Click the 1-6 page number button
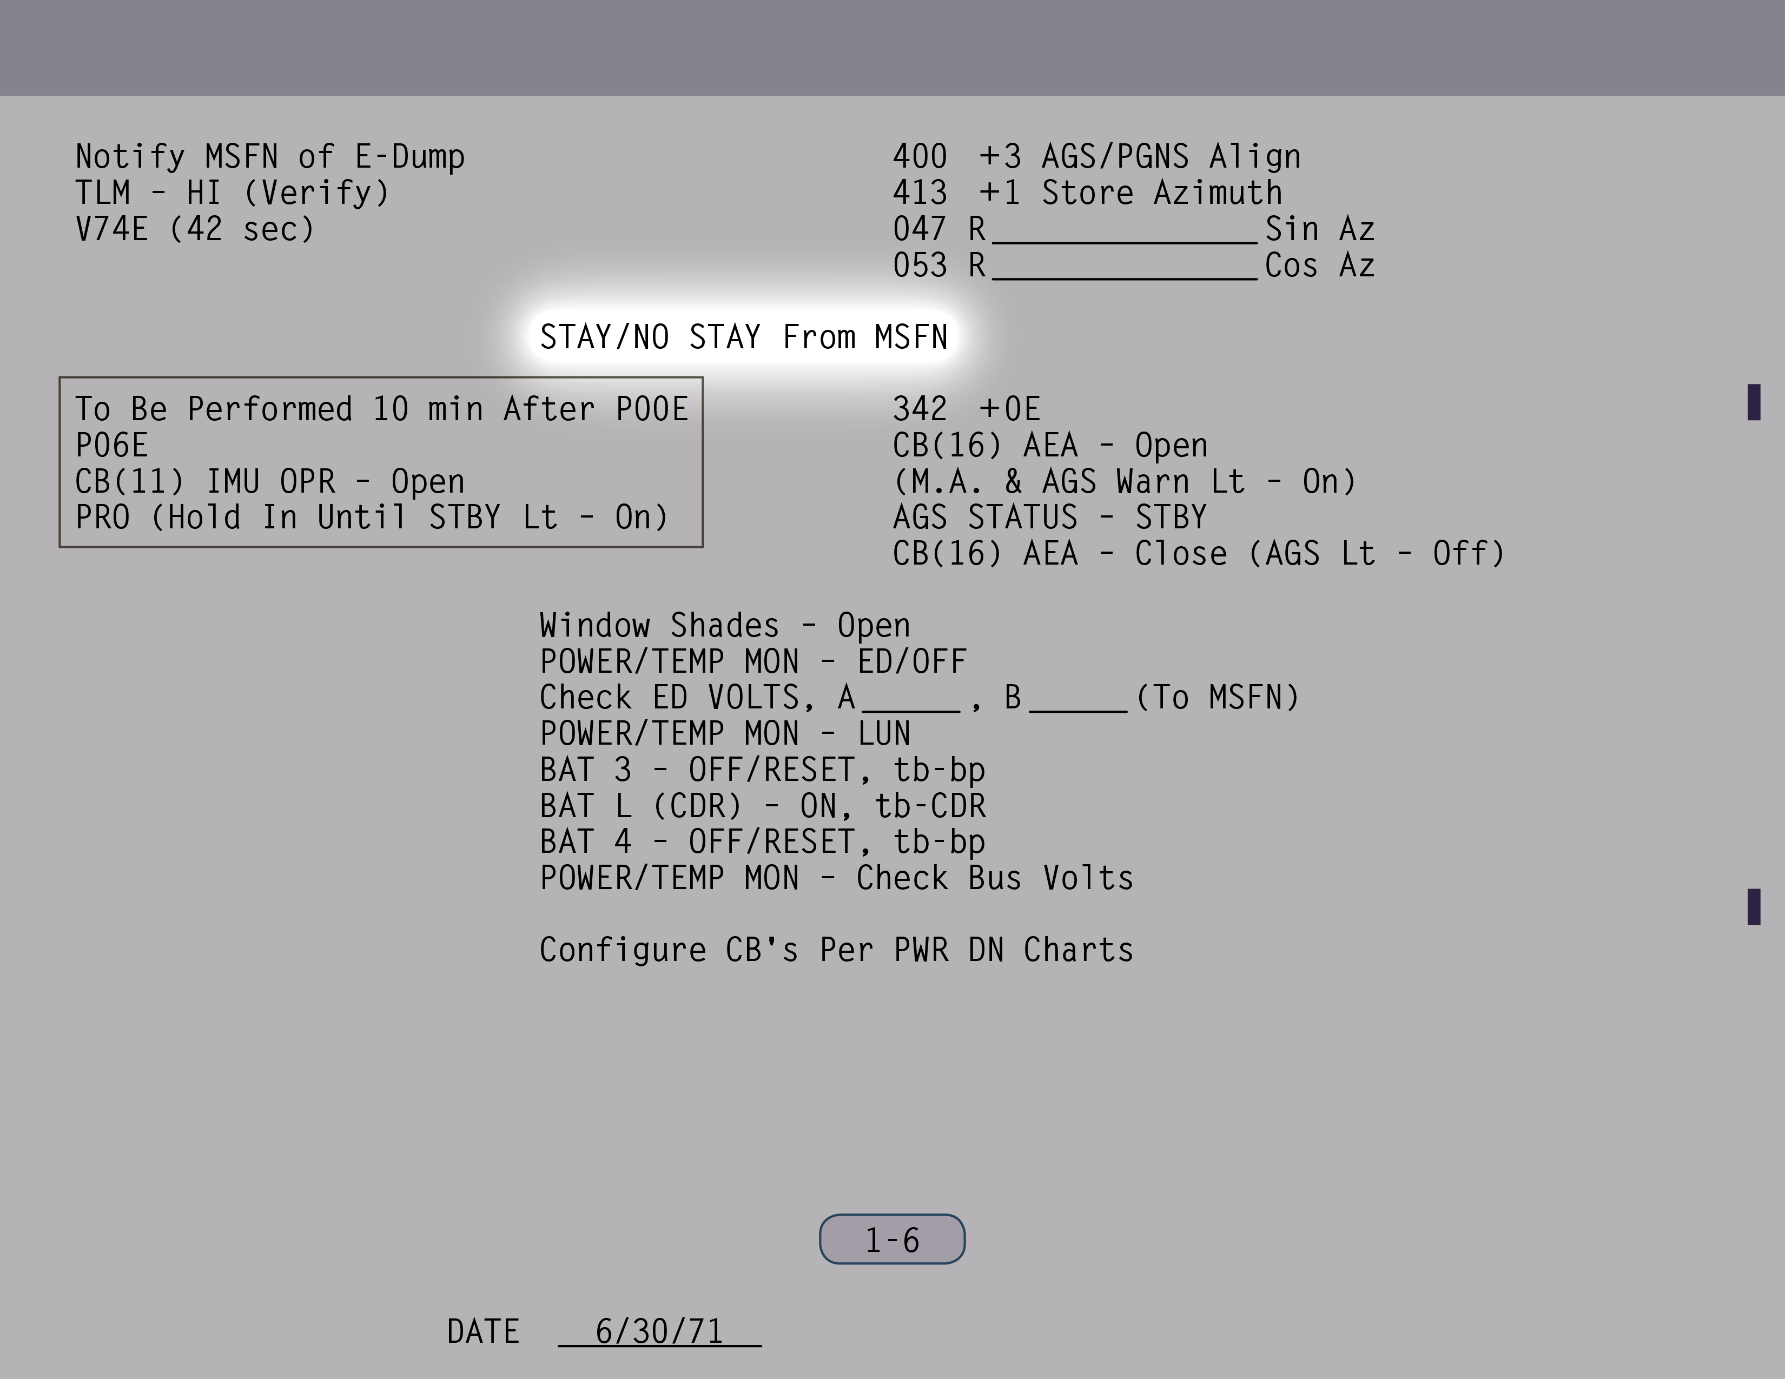Screen dimensions: 1785x1379 [x=891, y=1239]
